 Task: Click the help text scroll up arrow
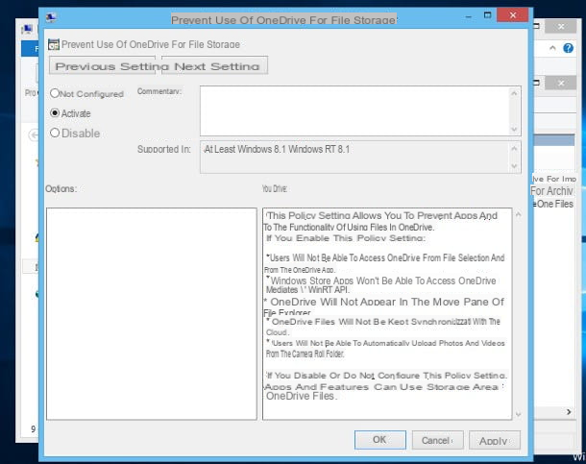[x=519, y=214]
